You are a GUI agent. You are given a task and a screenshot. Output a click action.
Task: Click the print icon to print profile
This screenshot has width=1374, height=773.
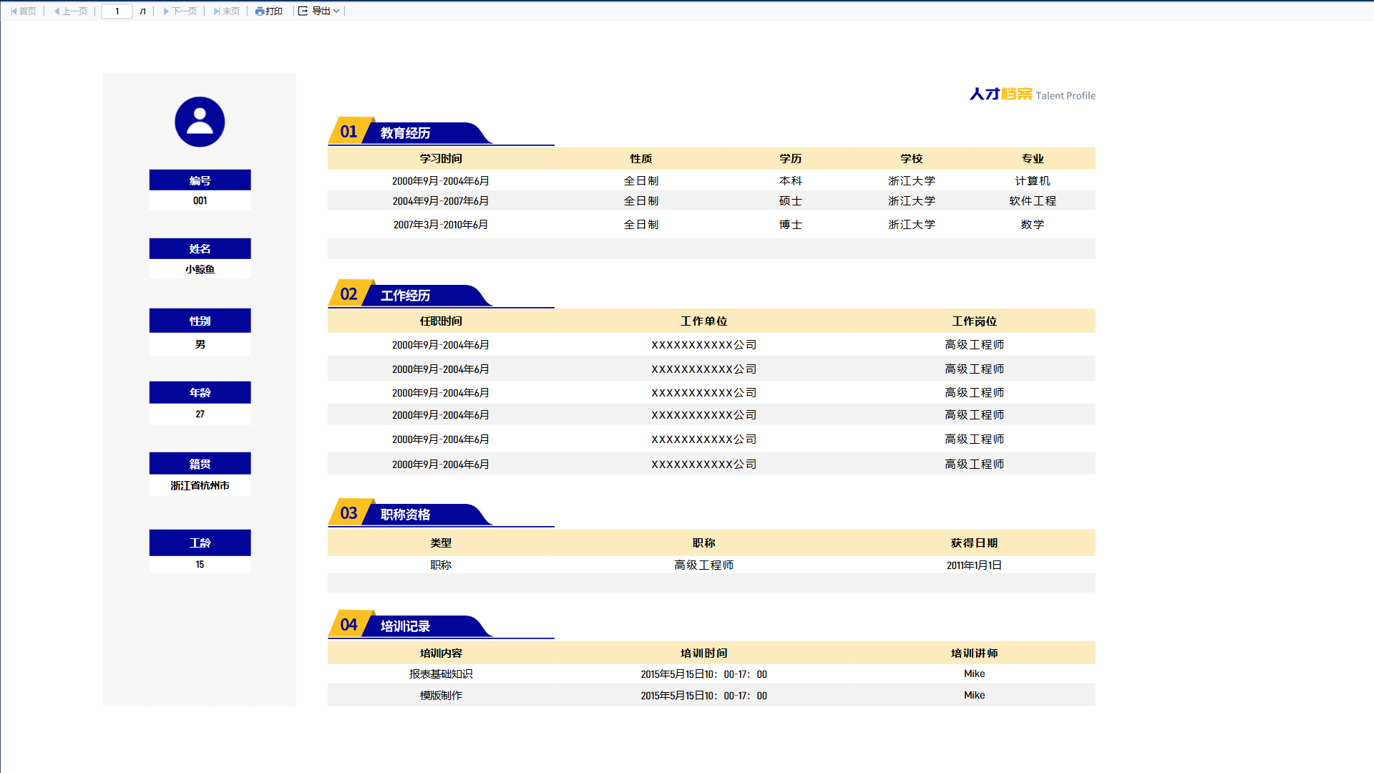(x=261, y=11)
